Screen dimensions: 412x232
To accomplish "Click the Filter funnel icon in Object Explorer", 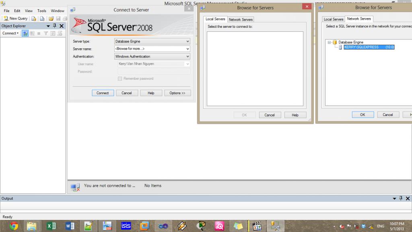I will pos(46,33).
